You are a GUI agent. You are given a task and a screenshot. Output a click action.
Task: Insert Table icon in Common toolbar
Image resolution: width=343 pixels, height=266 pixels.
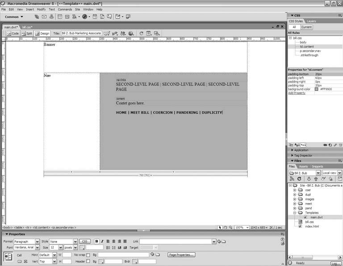(60, 17)
